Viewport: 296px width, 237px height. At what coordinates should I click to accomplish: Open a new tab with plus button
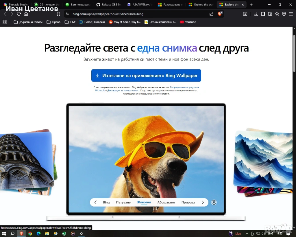[x=251, y=5]
